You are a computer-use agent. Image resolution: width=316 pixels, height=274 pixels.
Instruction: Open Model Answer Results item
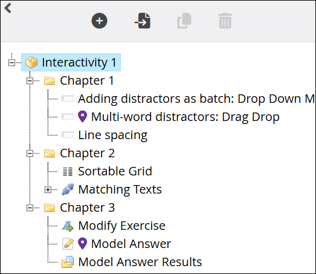pos(140,262)
